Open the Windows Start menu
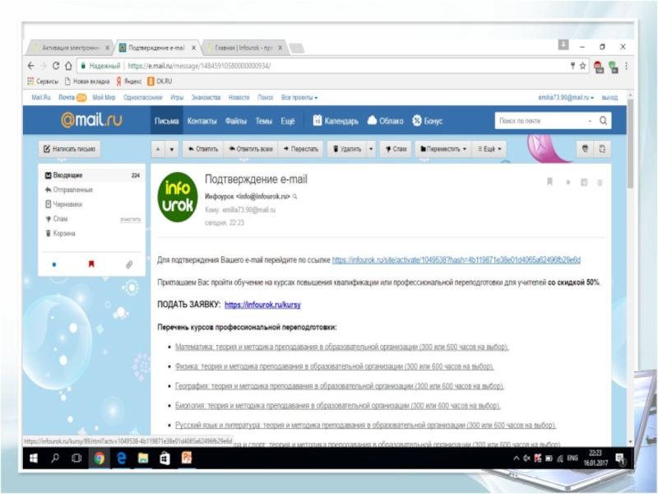 click(33, 458)
